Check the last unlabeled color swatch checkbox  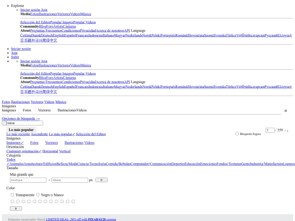coord(73,201)
